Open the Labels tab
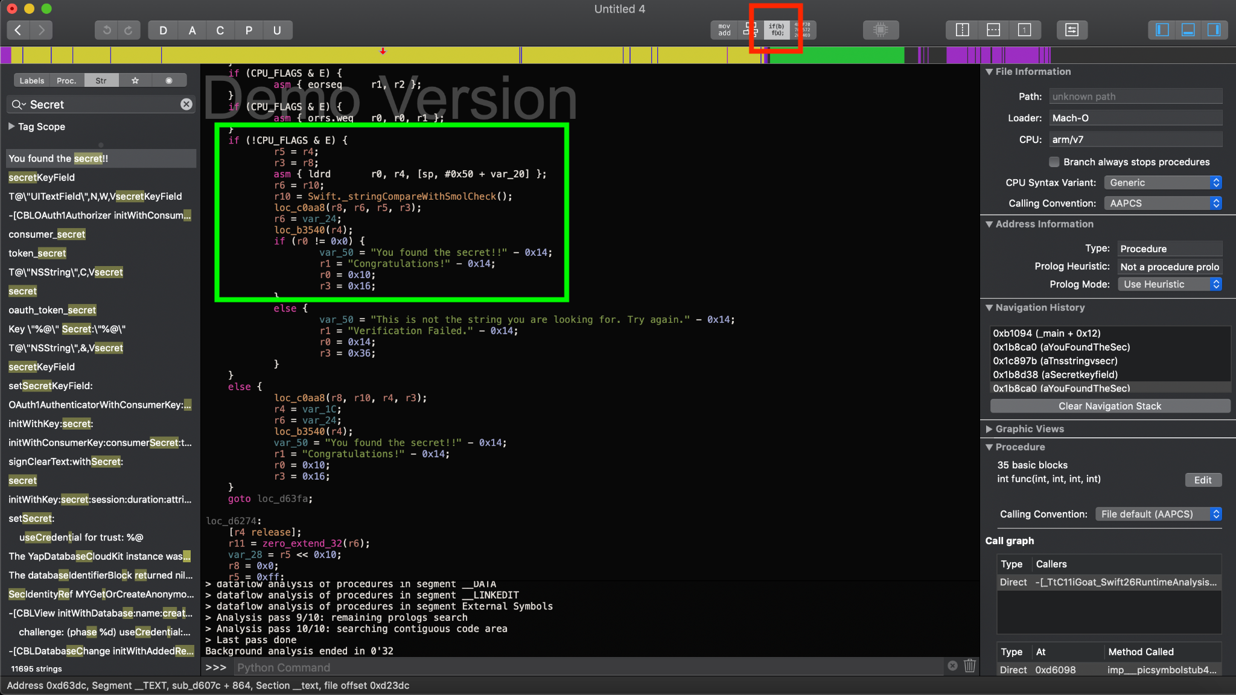 31,80
